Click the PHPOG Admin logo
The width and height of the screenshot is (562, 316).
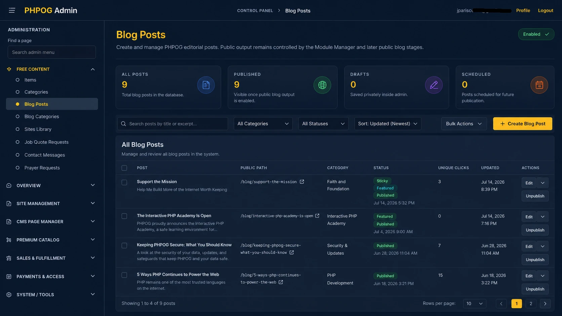[x=51, y=10]
